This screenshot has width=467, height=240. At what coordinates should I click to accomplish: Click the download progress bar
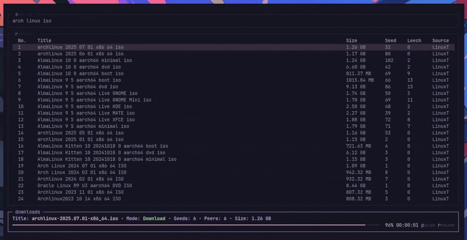[195, 225]
